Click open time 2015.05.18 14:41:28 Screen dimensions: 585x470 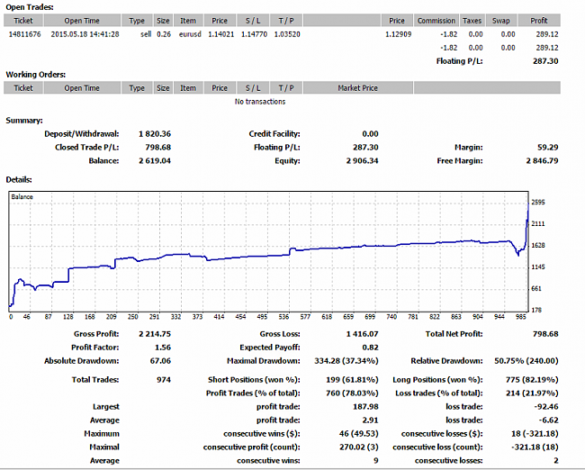click(85, 34)
